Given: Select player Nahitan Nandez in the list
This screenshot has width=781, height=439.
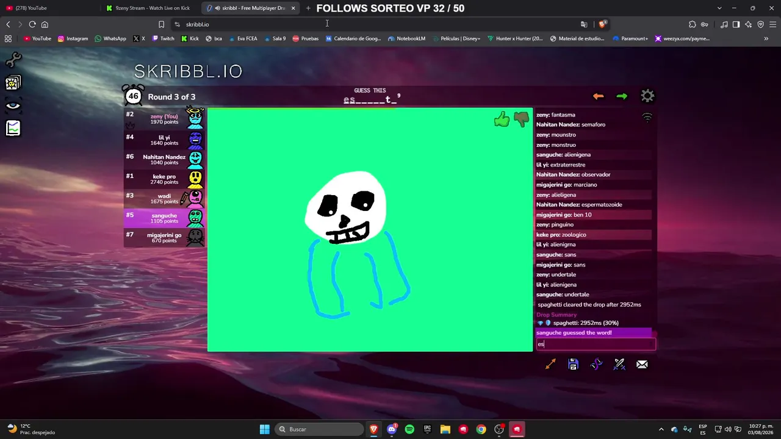Looking at the screenshot, I should [164, 159].
